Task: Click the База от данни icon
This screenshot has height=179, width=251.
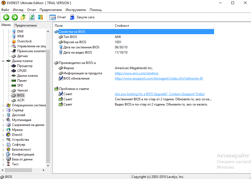Action: coord(8,159)
